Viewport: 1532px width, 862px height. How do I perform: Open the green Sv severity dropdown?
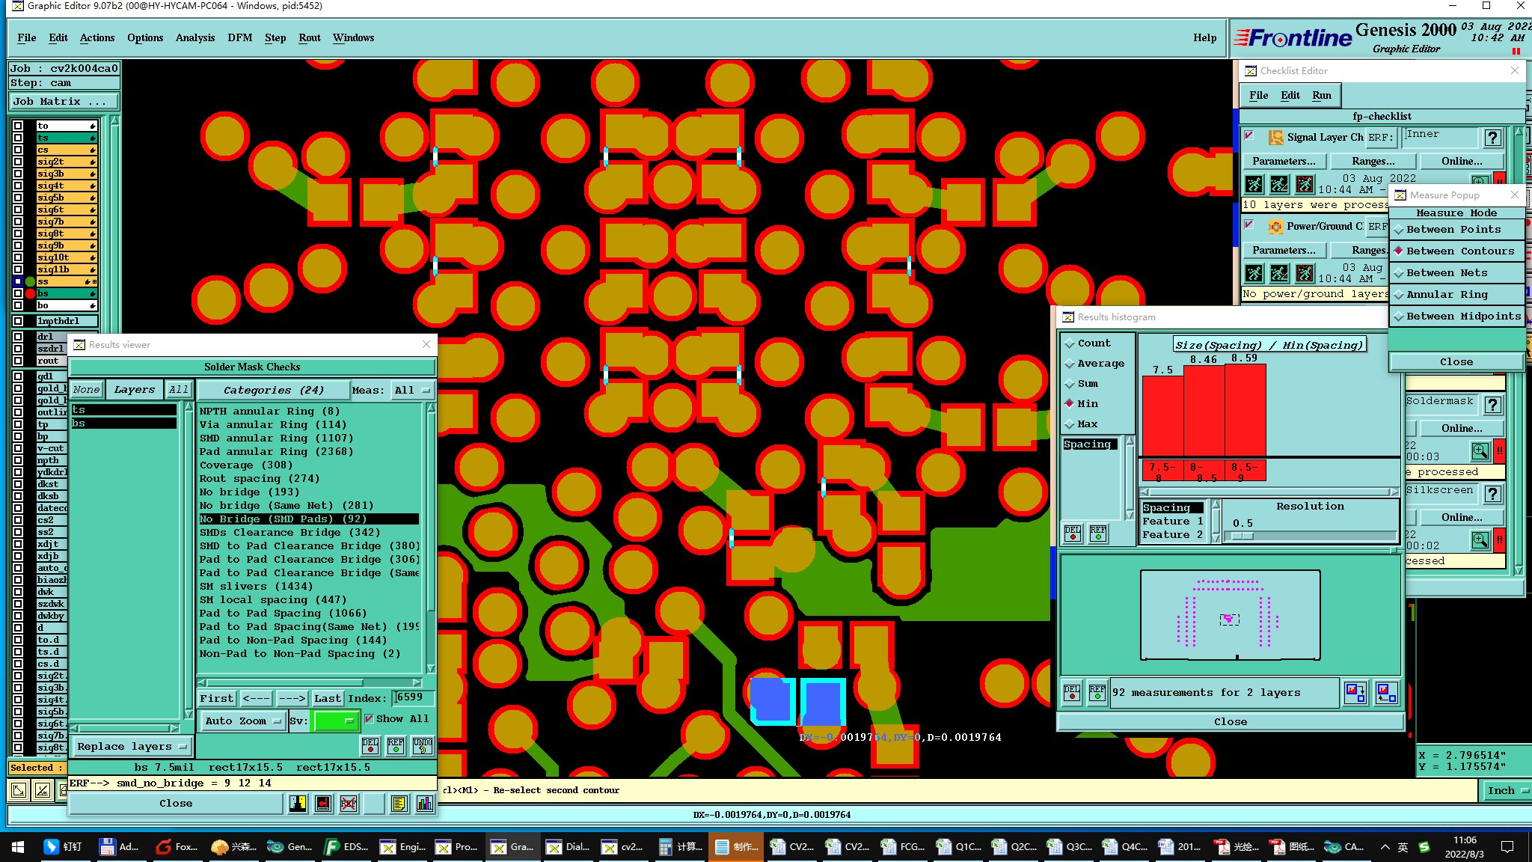[335, 721]
